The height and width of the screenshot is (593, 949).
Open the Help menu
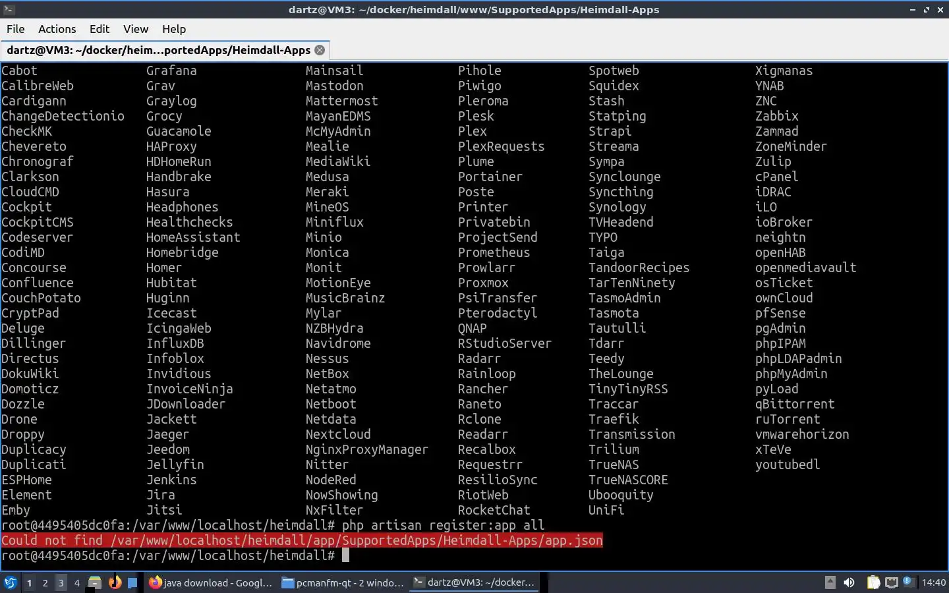click(174, 29)
